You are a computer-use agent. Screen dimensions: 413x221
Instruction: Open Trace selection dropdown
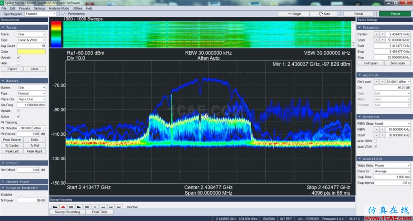31,34
